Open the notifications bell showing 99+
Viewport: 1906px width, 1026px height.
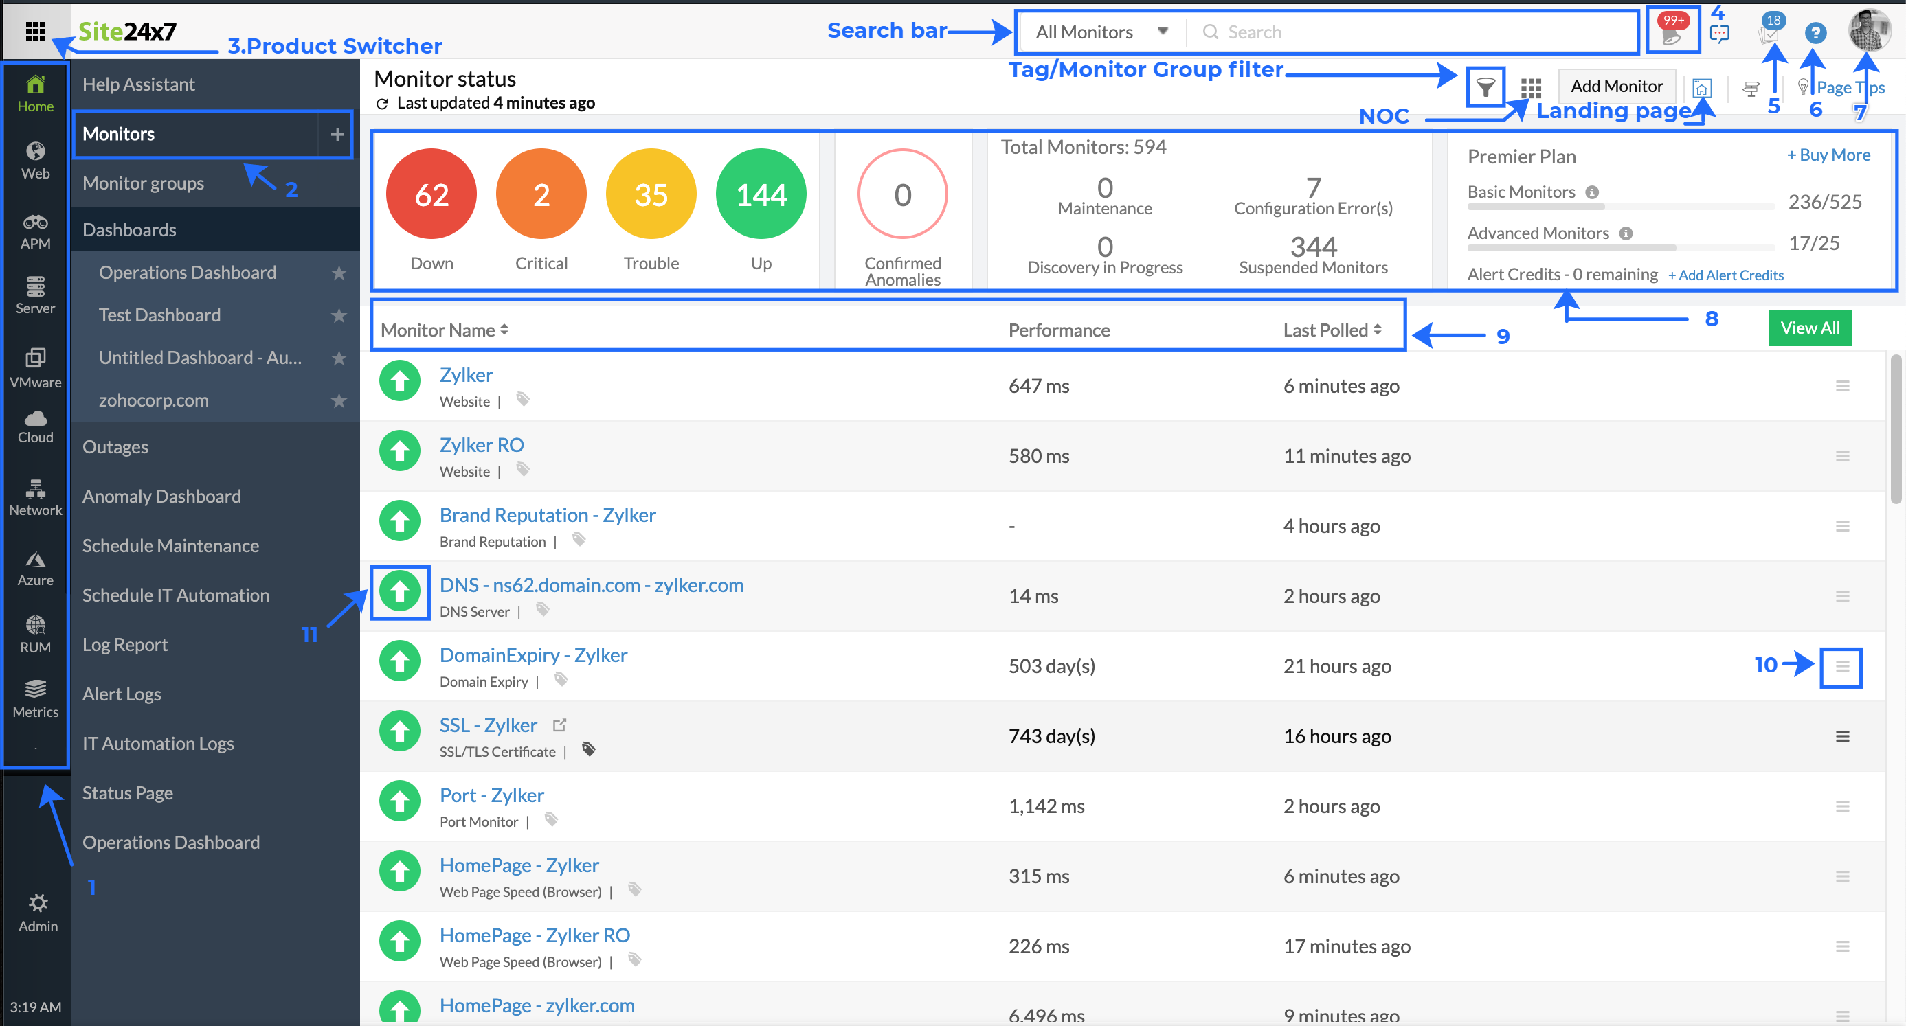coord(1672,30)
